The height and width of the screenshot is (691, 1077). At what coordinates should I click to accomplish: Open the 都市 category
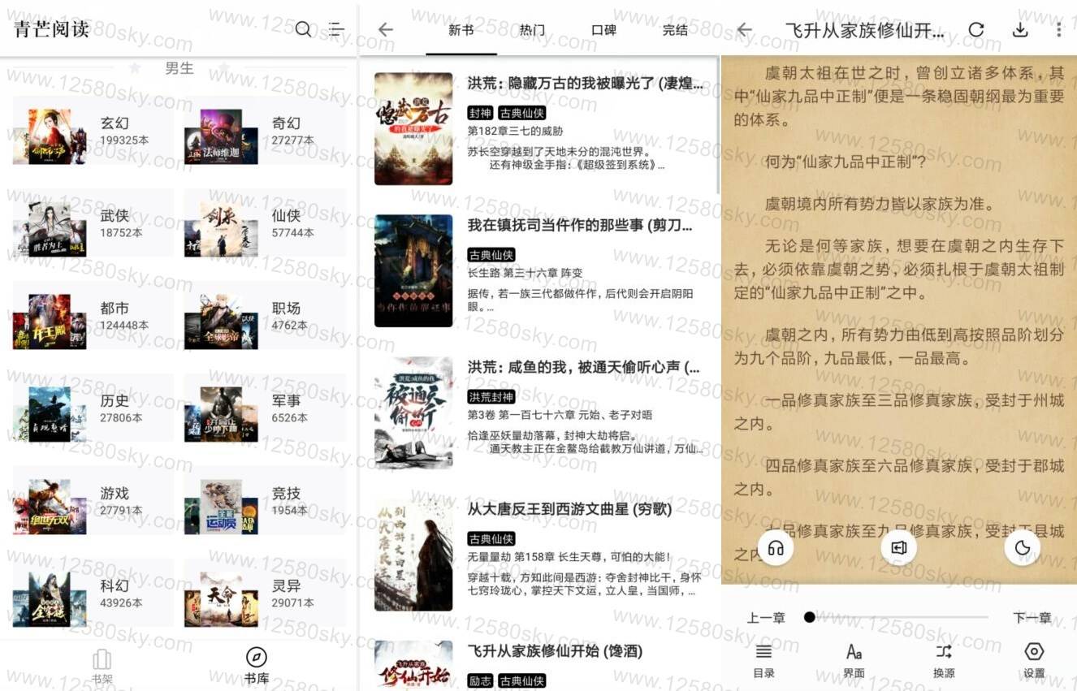pos(93,316)
